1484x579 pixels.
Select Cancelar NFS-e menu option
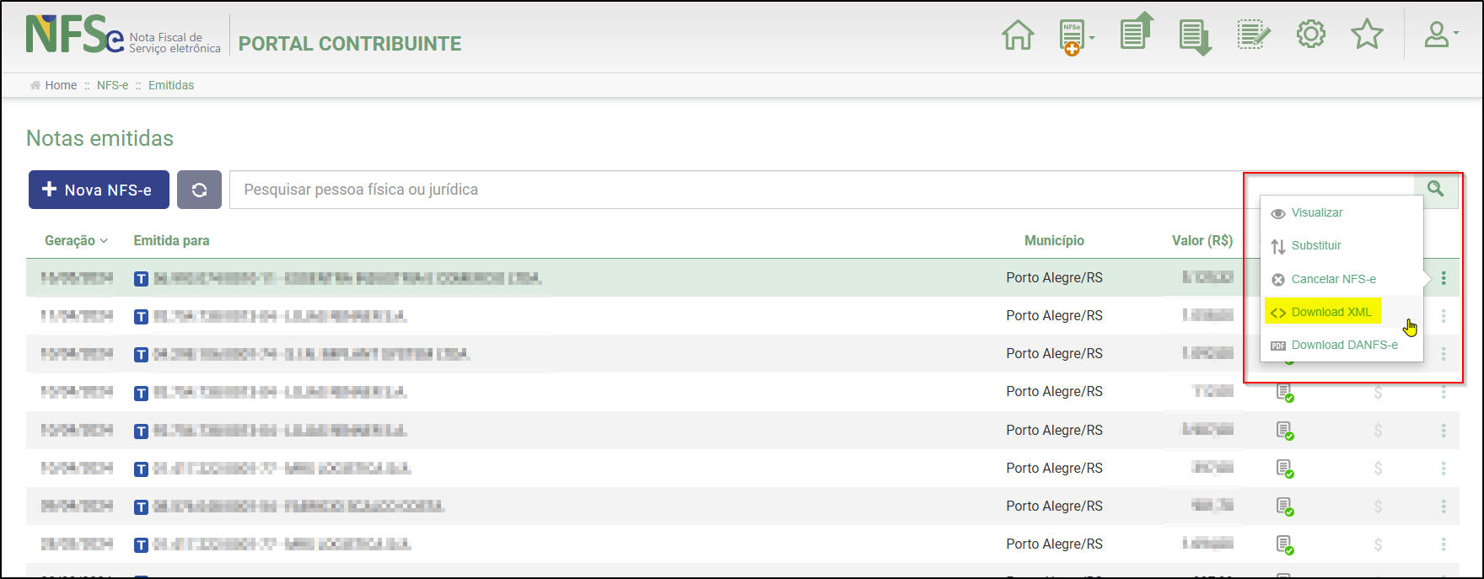click(x=1333, y=279)
